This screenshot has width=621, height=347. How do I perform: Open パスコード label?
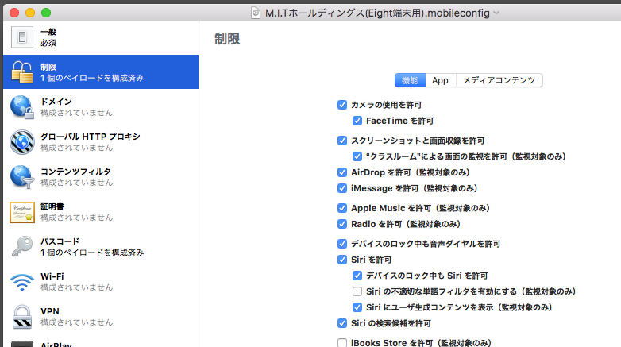[60, 241]
